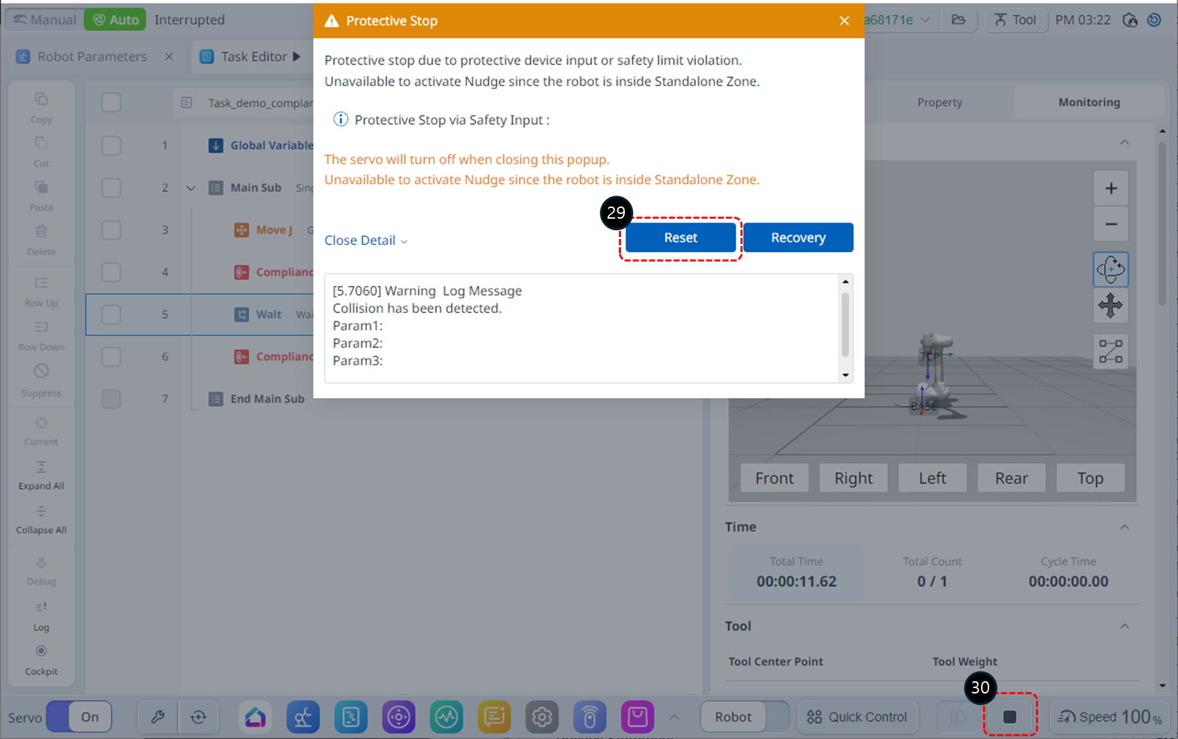Click the Speed 100% control
1178x739 pixels.
pos(1110,717)
